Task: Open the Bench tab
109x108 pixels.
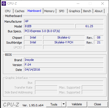Action: (87, 11)
